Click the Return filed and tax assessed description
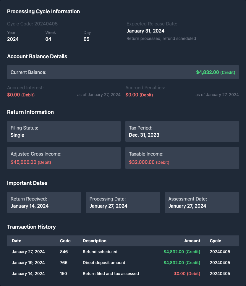Viewport: 246px width, 286px height. (x=111, y=274)
